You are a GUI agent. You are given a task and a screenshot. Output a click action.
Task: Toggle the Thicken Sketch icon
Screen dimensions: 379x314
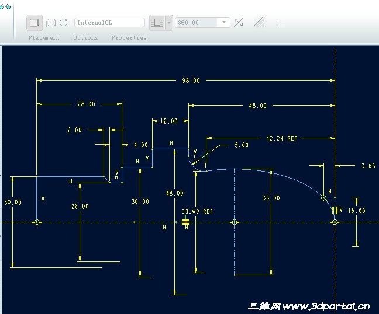click(281, 23)
